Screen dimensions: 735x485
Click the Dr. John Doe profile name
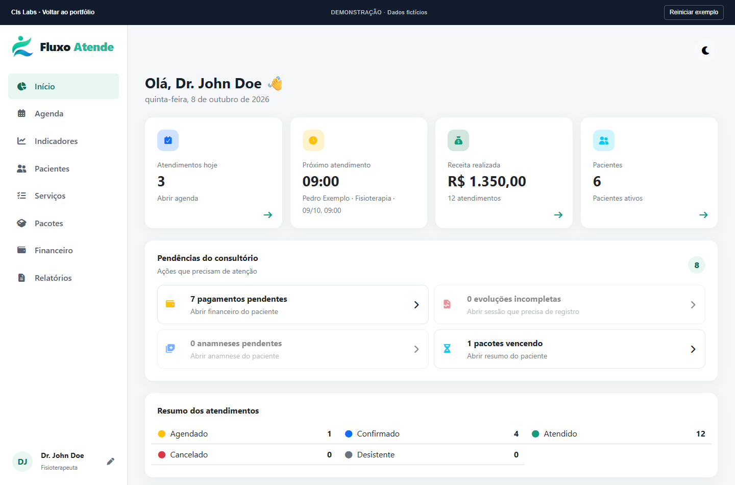(62, 455)
